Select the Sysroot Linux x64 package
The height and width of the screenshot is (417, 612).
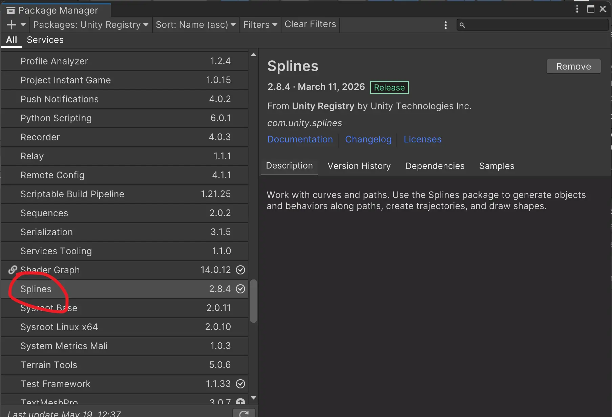125,327
